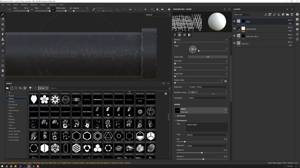Hide the Cast Iron copy 1 layer
The image size is (300, 168).
tap(234, 36)
